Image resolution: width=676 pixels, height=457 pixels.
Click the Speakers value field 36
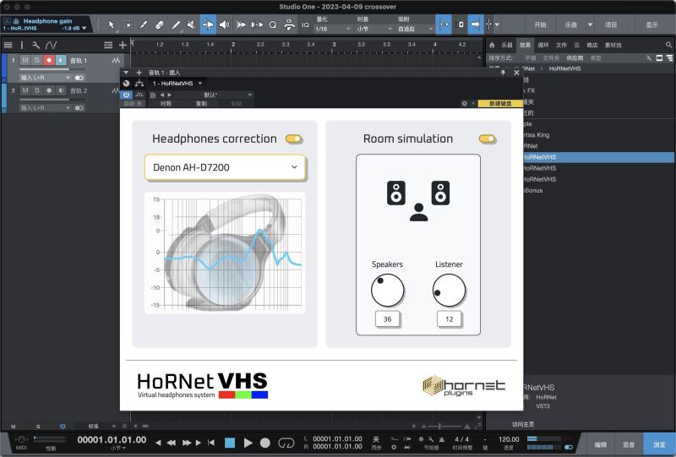pos(387,319)
